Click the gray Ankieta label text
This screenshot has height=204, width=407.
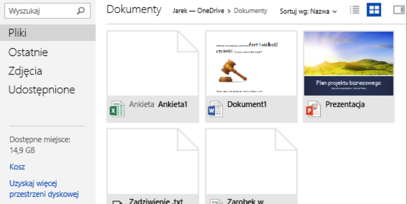pyautogui.click(x=142, y=104)
